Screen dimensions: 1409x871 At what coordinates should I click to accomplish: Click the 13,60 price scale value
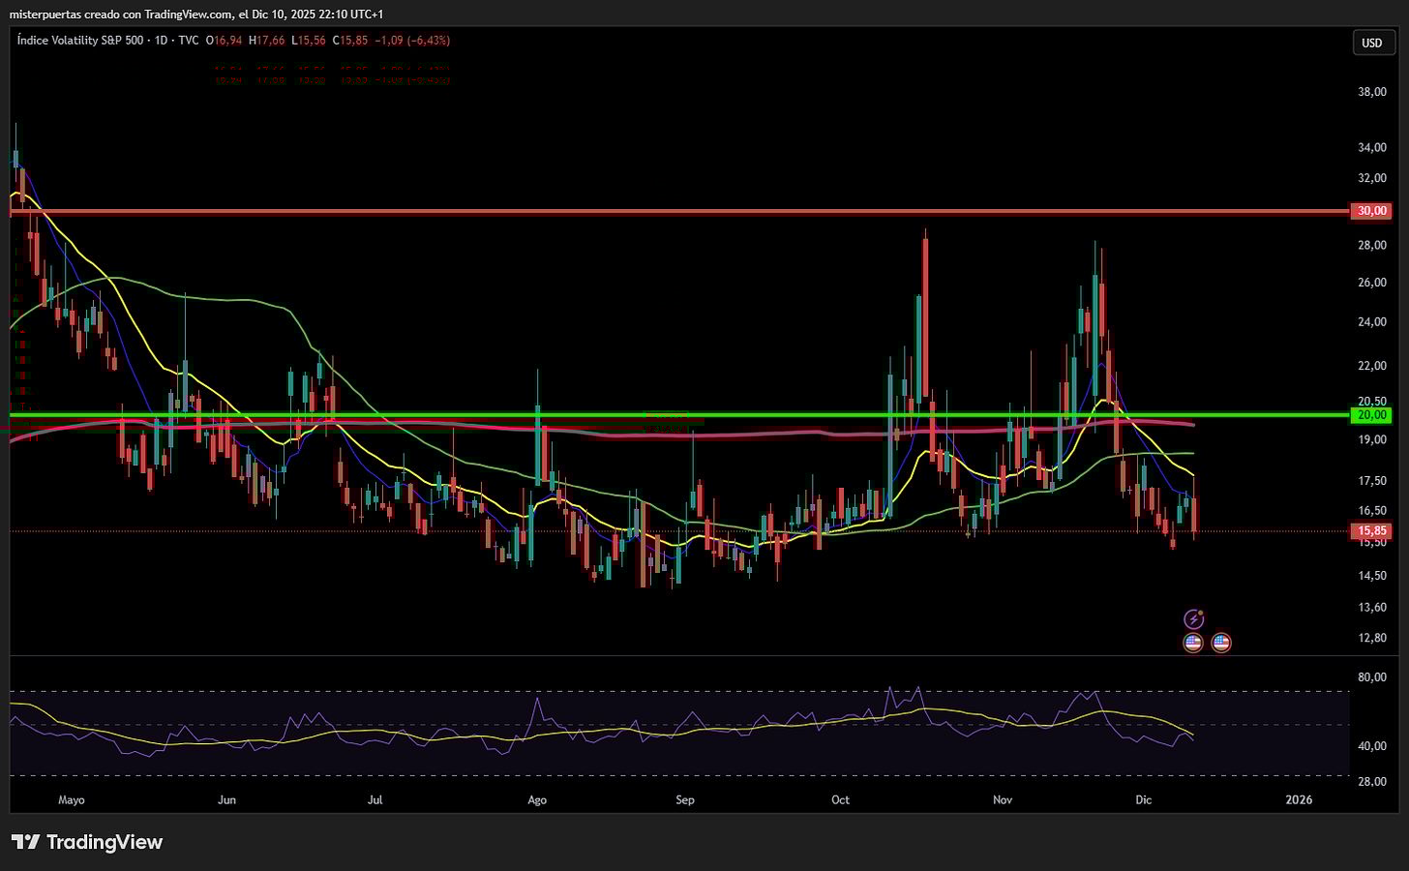click(x=1372, y=608)
